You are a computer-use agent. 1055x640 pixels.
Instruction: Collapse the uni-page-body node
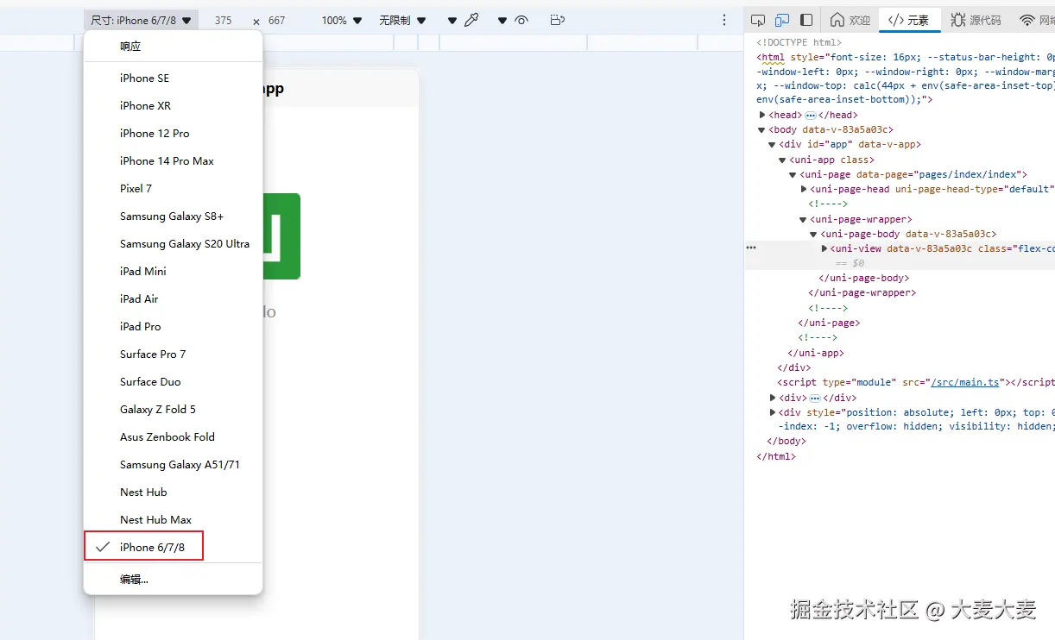coord(813,234)
